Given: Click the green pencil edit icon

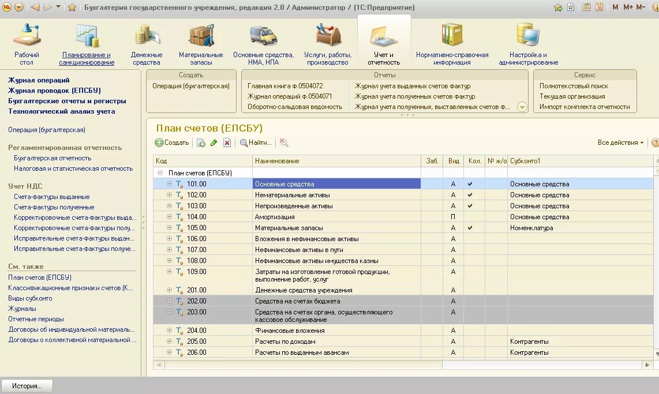Looking at the screenshot, I should coord(214,143).
